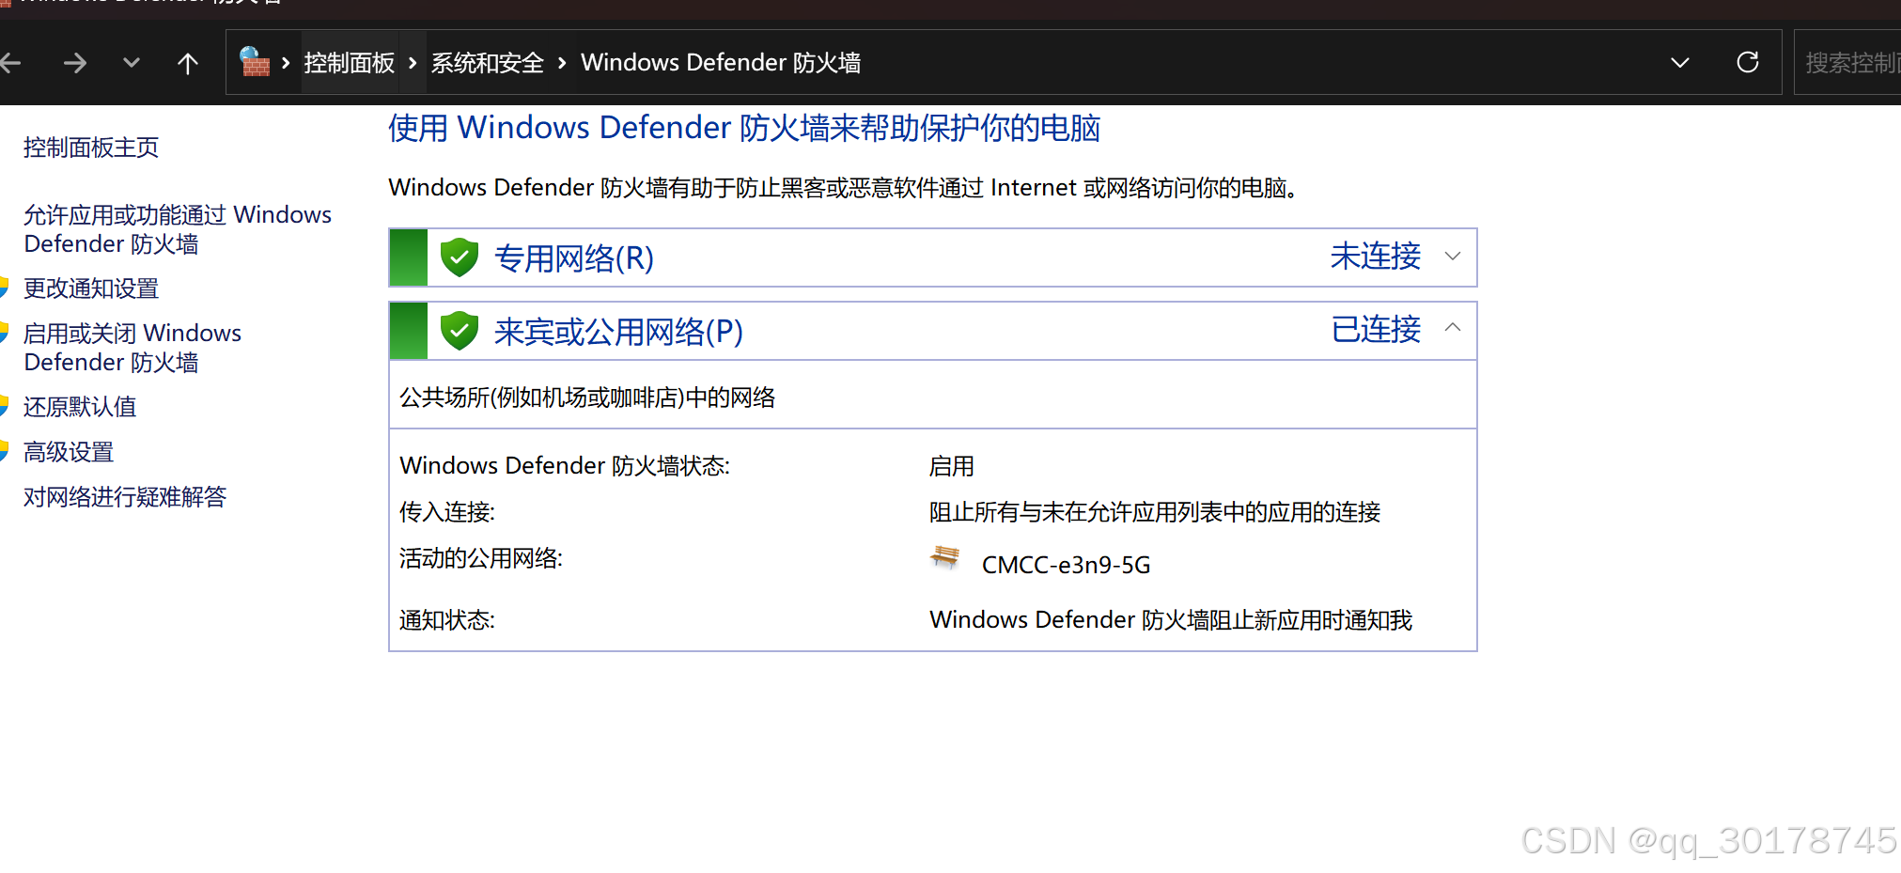This screenshot has height=873, width=1901.
Task: Open recent locations dropdown arrow
Action: coord(132,63)
